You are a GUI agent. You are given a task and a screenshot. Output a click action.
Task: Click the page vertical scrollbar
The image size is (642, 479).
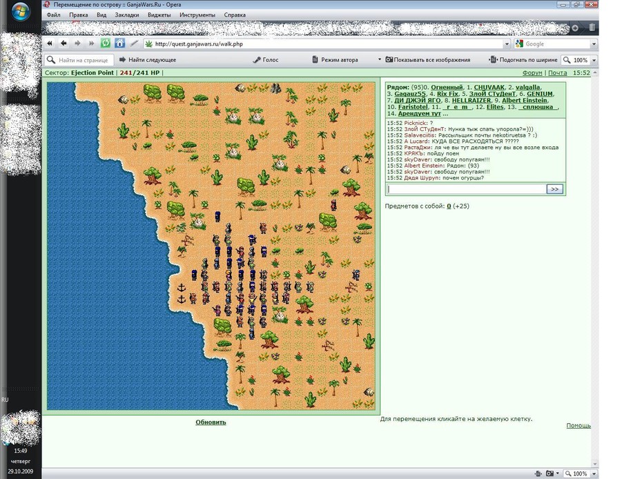[595, 267]
